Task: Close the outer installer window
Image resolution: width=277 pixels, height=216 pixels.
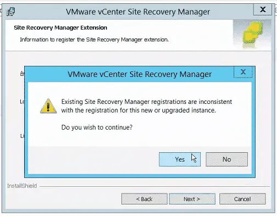Action: (263, 9)
